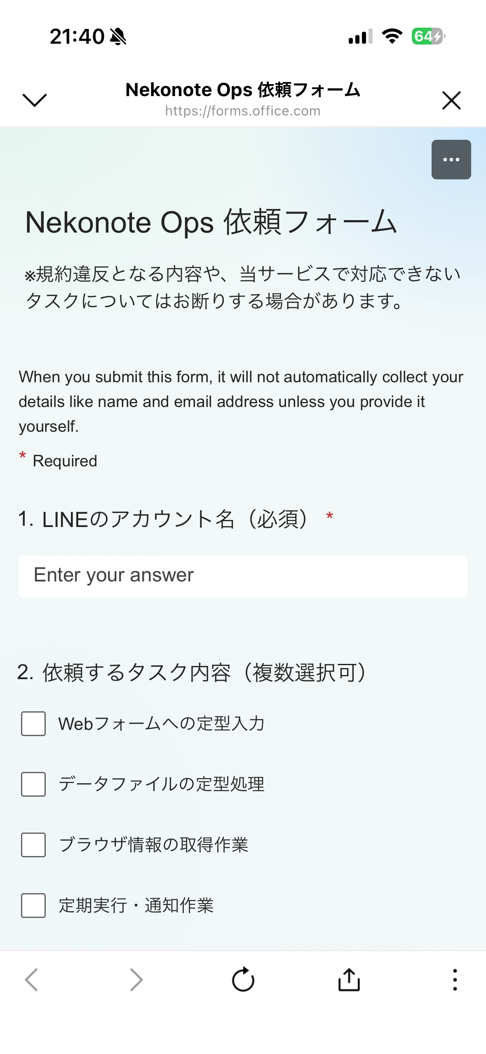The image size is (486, 1054).
Task: Open the browser three-dot menu
Action: pos(454,979)
